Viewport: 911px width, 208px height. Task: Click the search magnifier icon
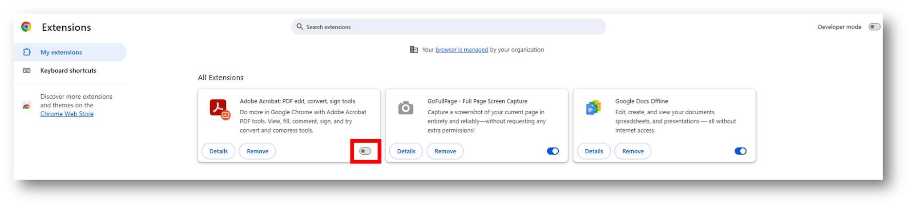pyautogui.click(x=300, y=27)
